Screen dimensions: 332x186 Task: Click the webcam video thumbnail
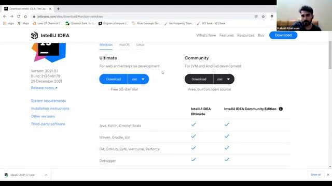pyautogui.click(x=304, y=16)
